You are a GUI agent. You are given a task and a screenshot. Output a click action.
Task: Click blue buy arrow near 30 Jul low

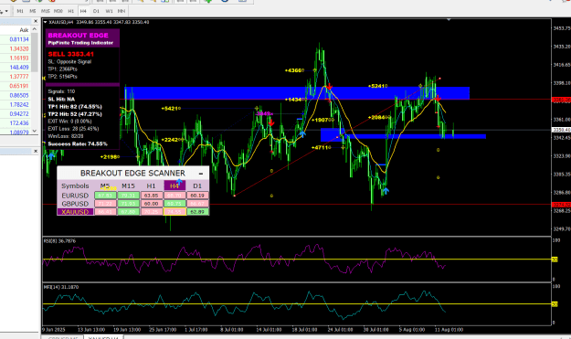(386, 190)
